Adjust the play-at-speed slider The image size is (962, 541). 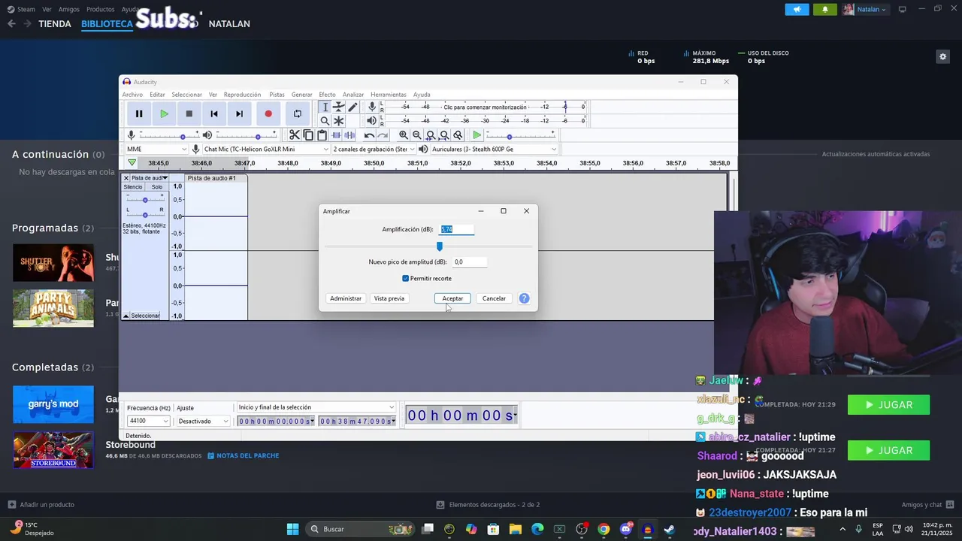click(521, 136)
